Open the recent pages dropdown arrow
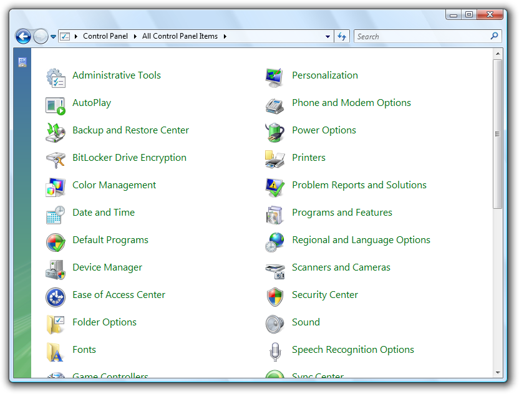 click(53, 37)
